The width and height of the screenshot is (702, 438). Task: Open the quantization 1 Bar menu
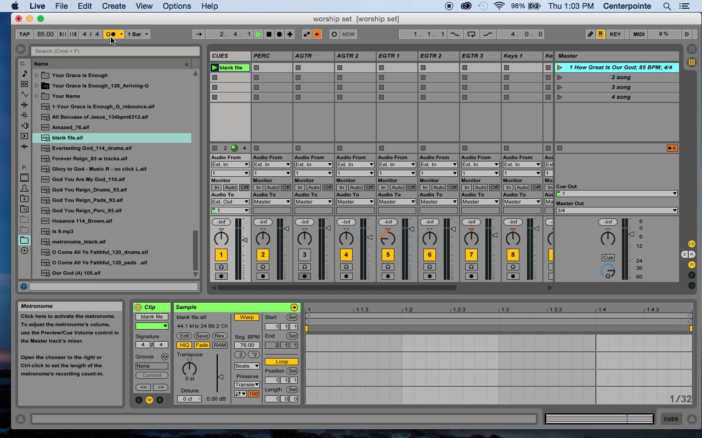coord(138,34)
